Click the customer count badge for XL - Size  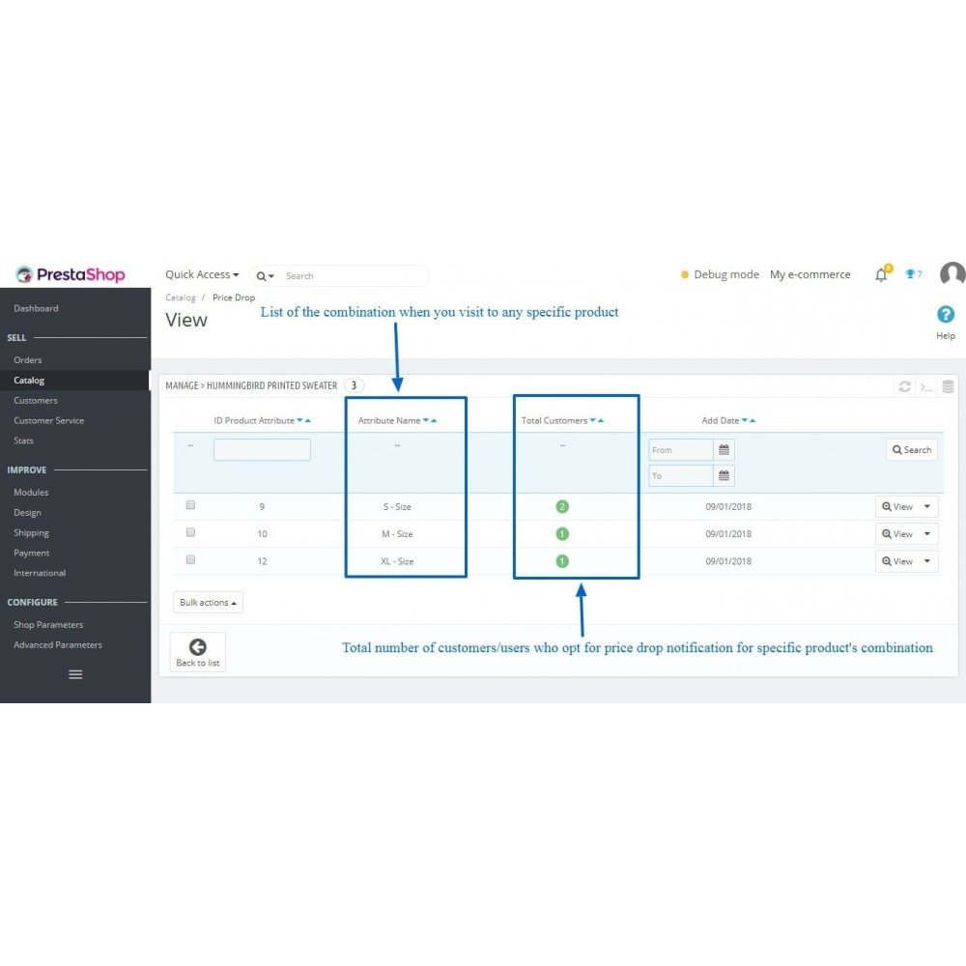[562, 561]
